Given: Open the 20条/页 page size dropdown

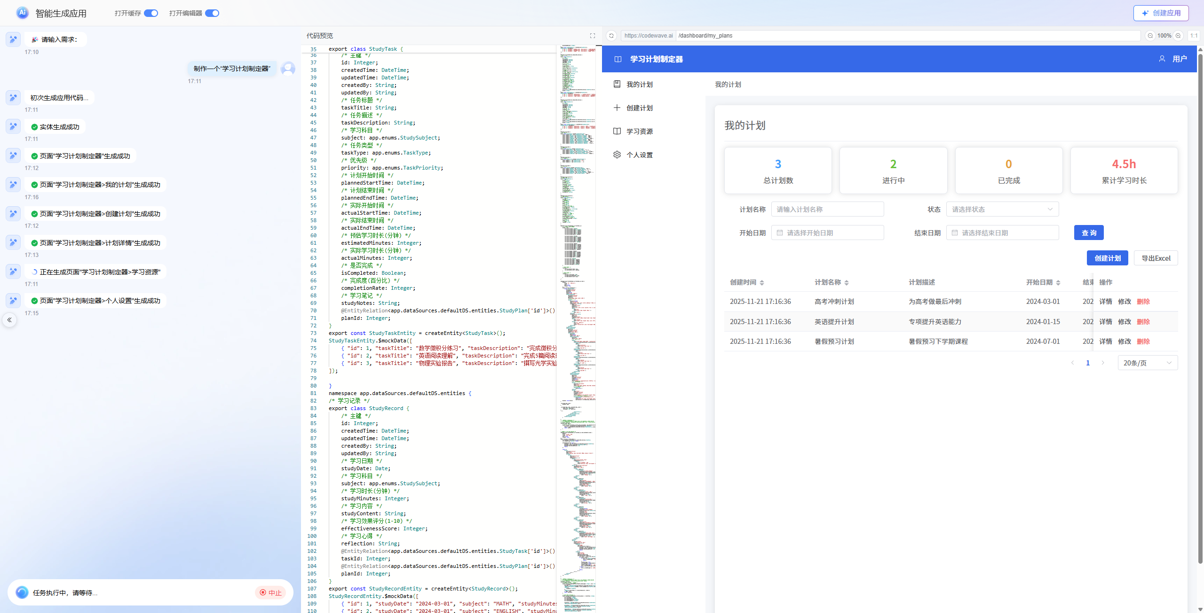Looking at the screenshot, I should [x=1148, y=363].
